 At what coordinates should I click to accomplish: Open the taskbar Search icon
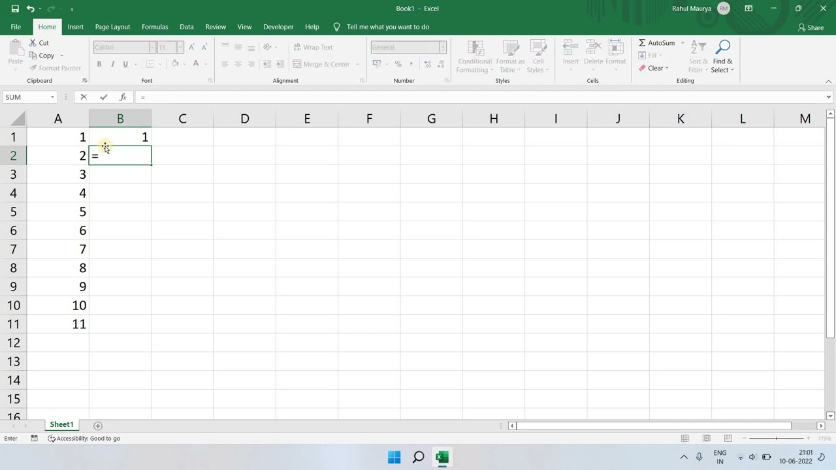(x=419, y=457)
